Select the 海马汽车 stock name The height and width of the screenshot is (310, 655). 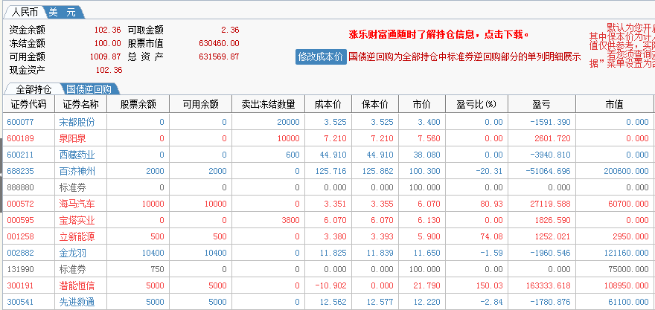(x=77, y=204)
